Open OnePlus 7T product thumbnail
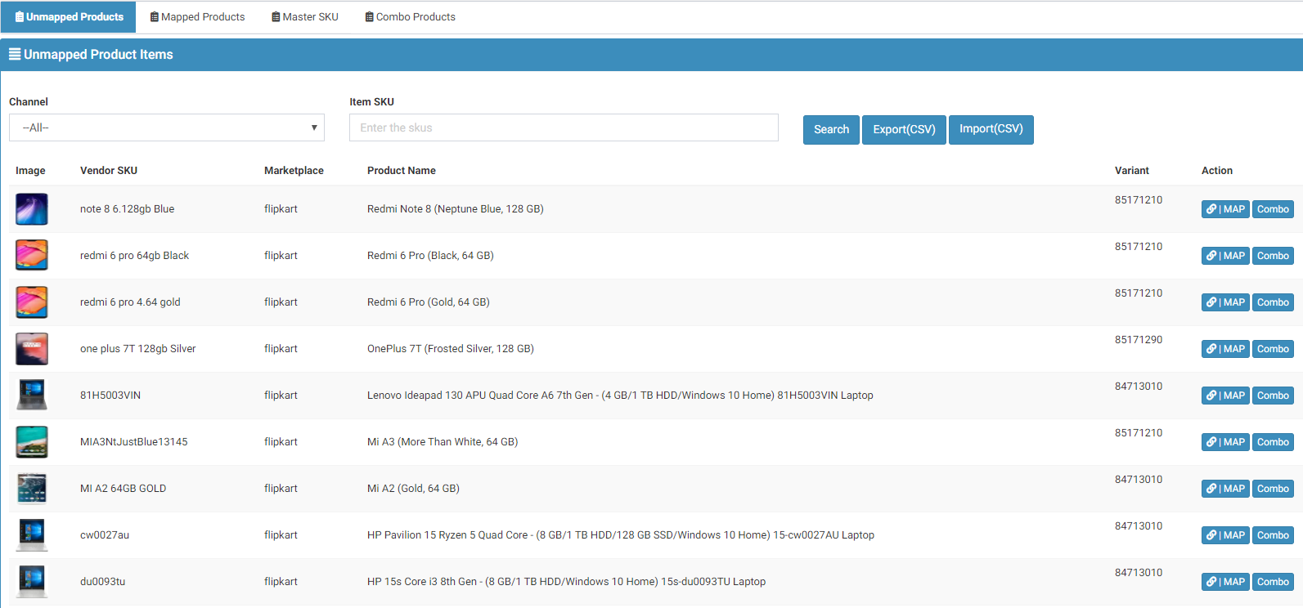The image size is (1303, 608). (x=32, y=349)
